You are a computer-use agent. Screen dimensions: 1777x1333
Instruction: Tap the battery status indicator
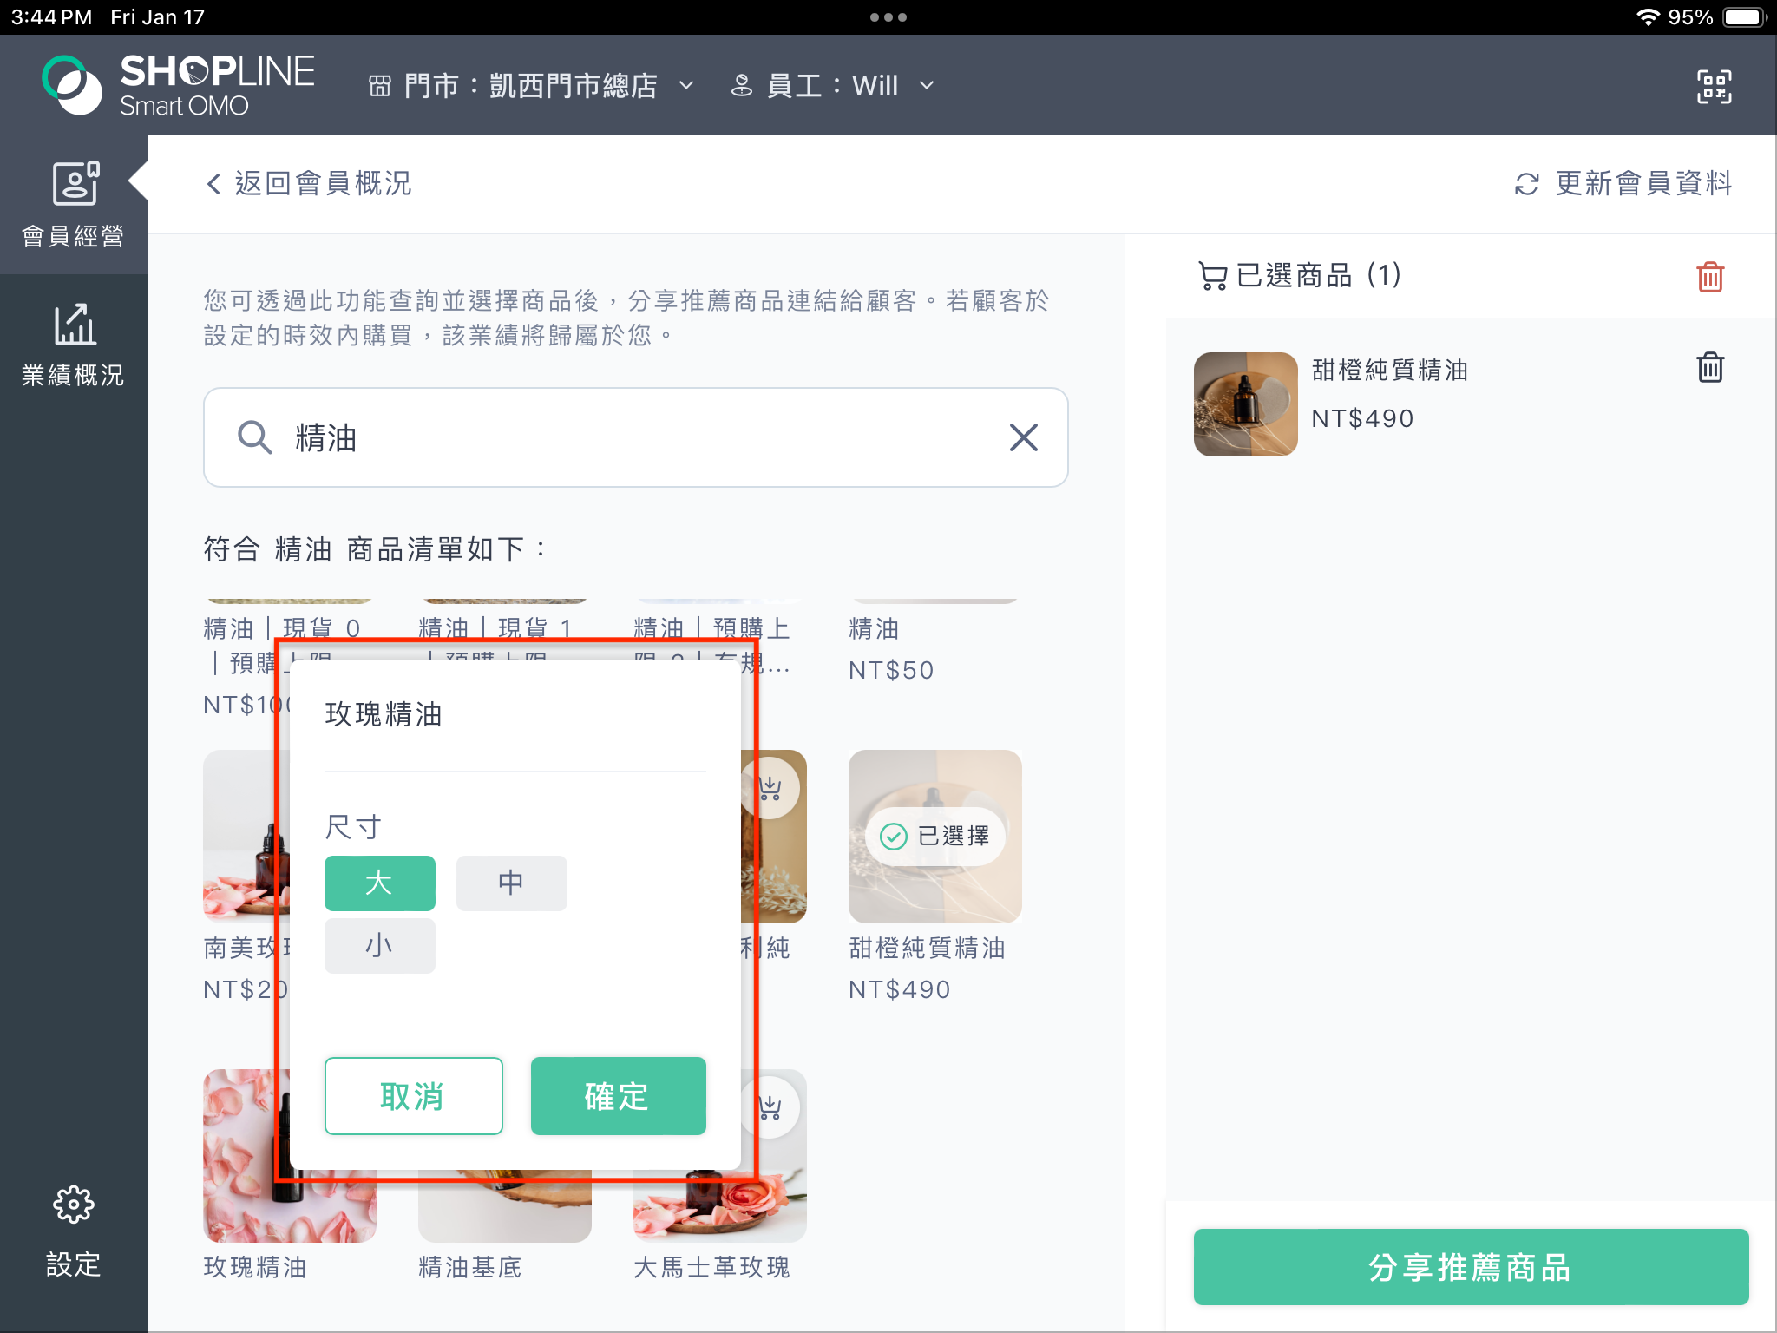click(x=1744, y=17)
